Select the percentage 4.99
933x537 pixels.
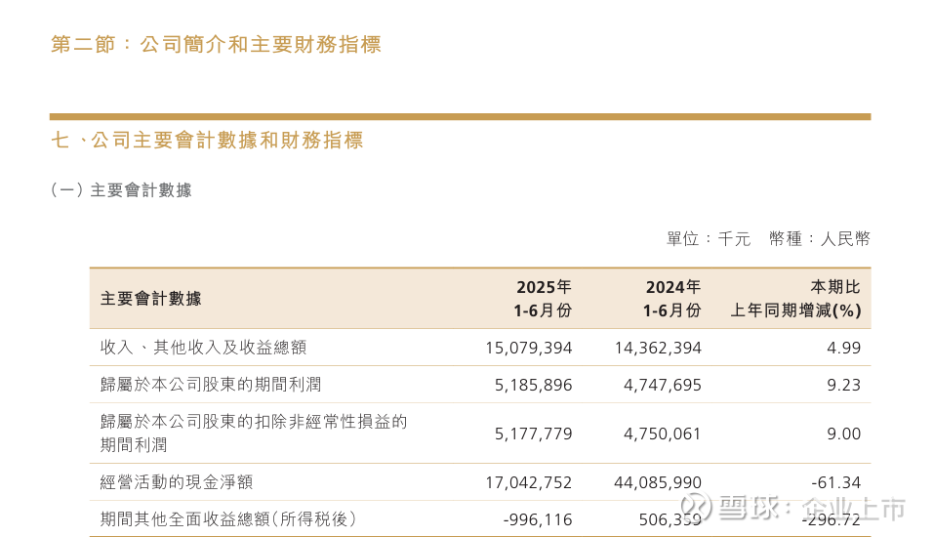coord(844,348)
